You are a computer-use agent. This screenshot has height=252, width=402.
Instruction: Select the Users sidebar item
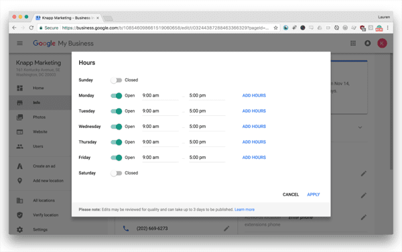tap(40, 146)
